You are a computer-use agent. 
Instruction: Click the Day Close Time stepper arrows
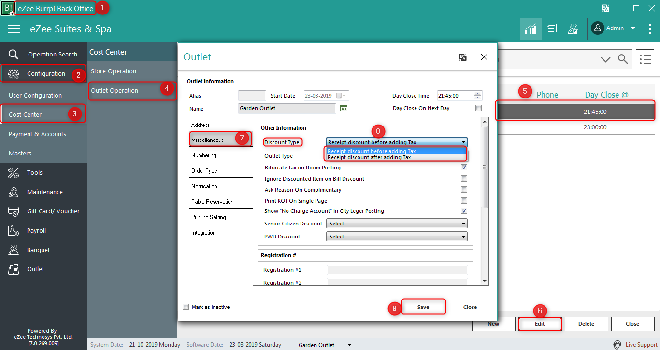pos(478,96)
